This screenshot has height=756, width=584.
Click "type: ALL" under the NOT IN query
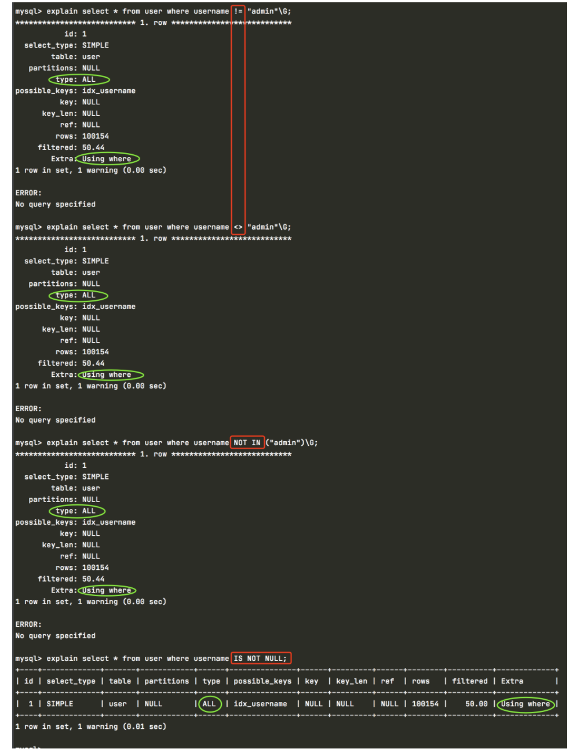point(75,511)
